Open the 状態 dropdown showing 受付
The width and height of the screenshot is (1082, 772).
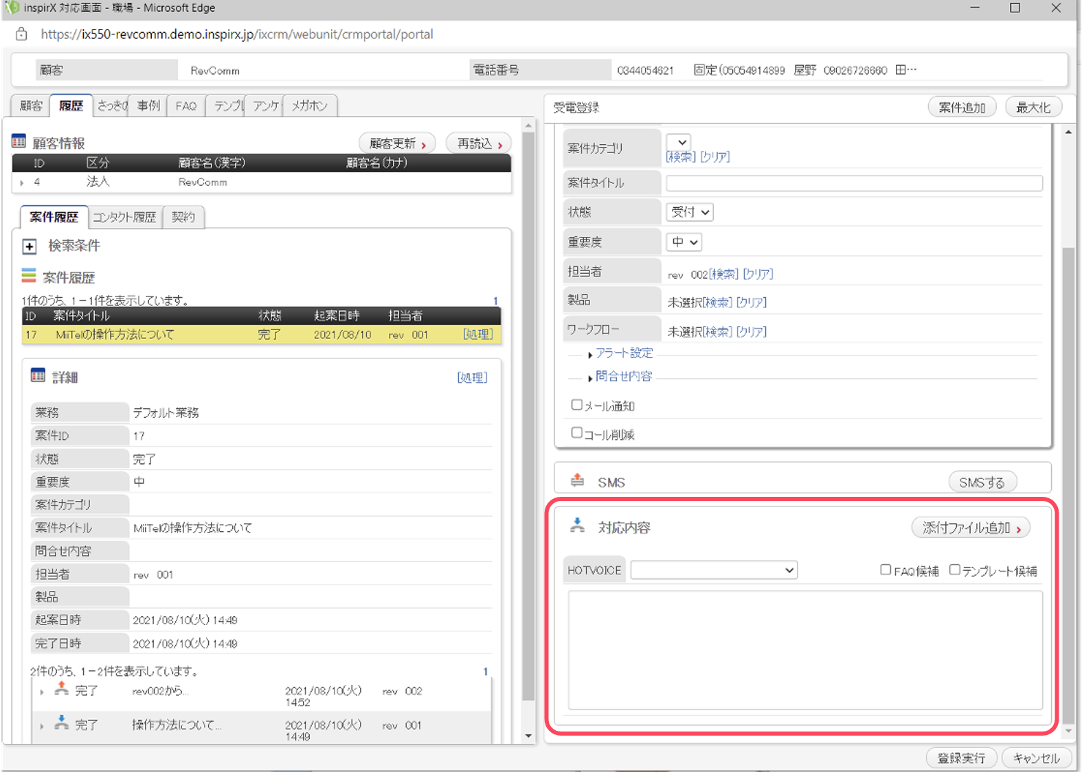(690, 212)
